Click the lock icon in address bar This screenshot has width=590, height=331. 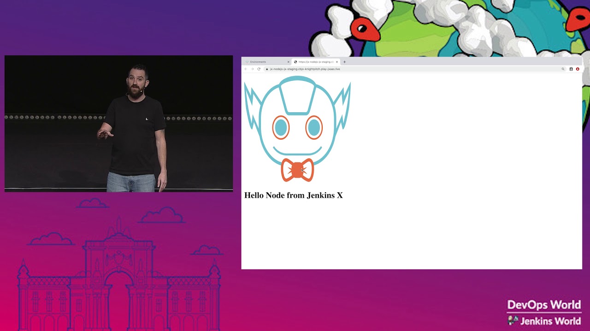coord(267,69)
